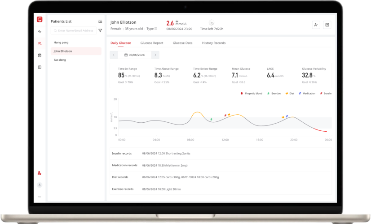Select patient Hong peng from the list

coord(61,42)
